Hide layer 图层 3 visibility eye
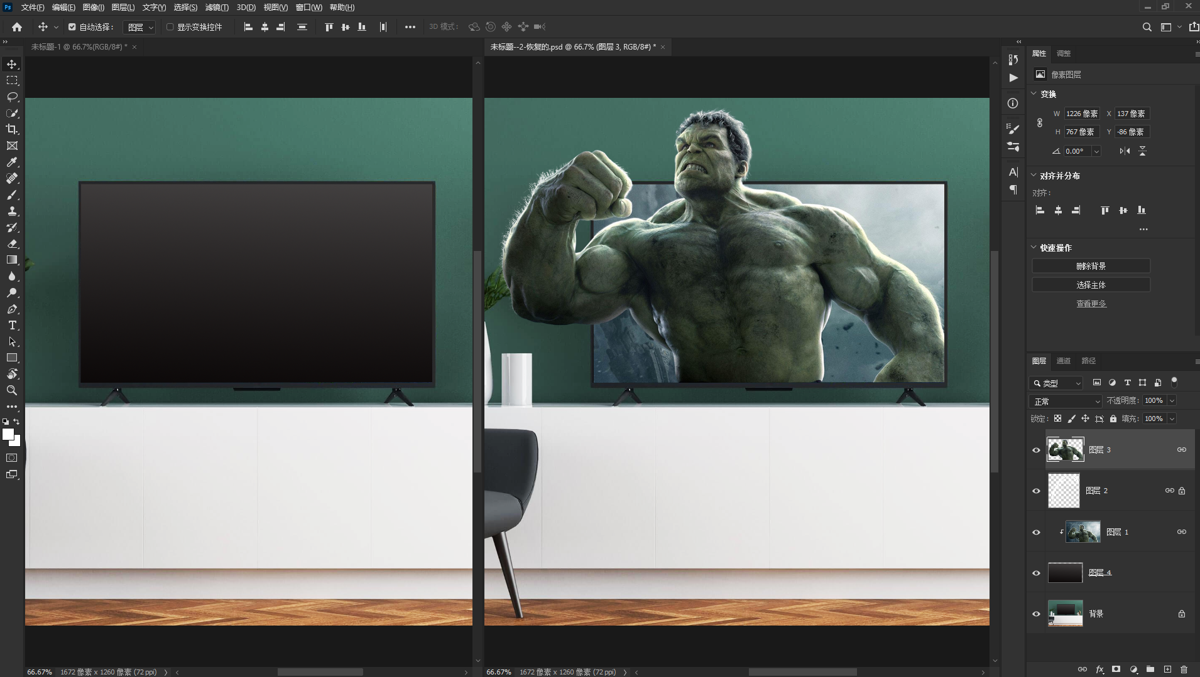This screenshot has width=1200, height=677. click(1036, 450)
